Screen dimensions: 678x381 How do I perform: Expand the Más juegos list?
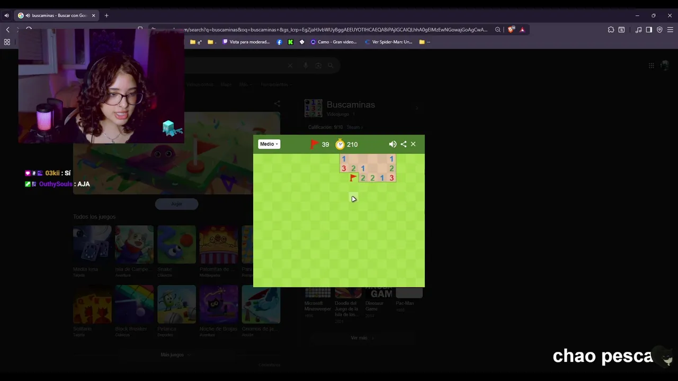click(176, 355)
